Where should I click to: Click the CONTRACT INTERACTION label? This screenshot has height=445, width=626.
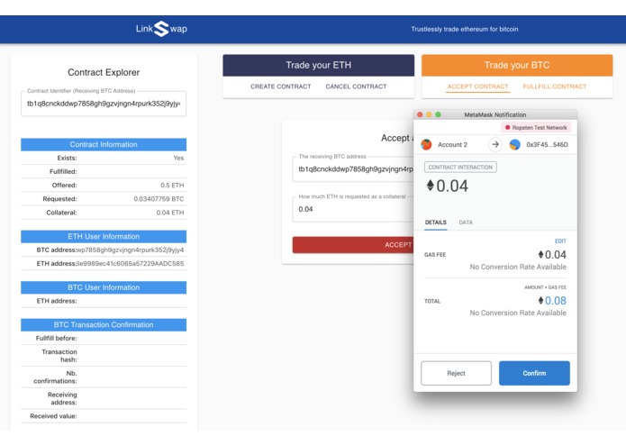tap(460, 168)
